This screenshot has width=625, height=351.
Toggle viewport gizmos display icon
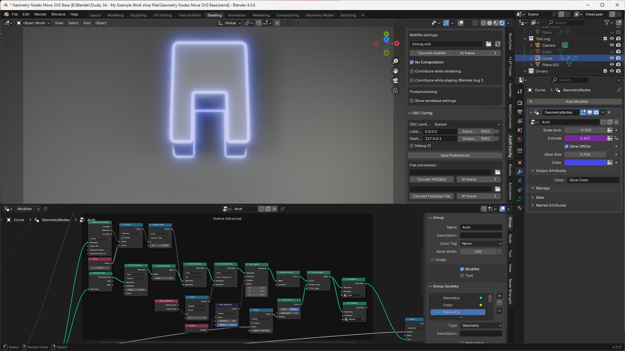(x=446, y=23)
